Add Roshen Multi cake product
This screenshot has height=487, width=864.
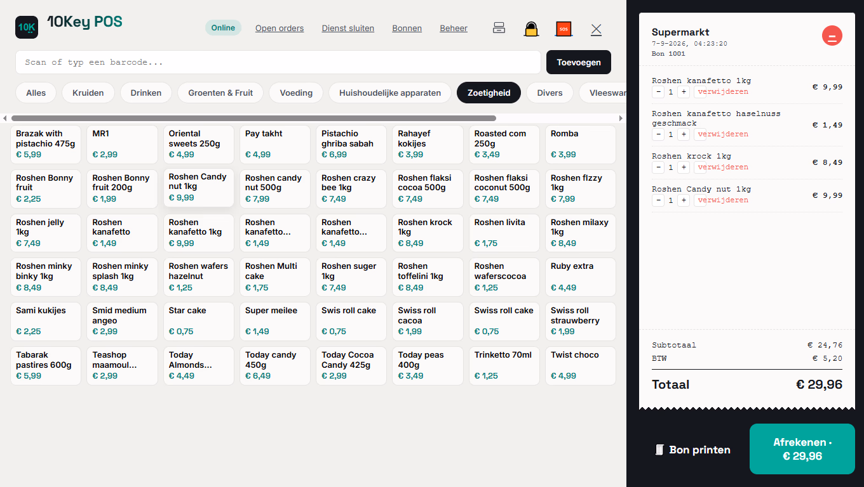pos(275,277)
